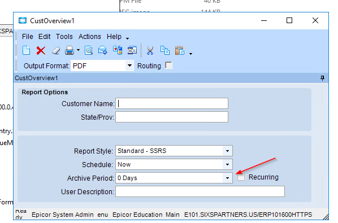Open the print button dropdown arrow
The image size is (338, 223).
(x=78, y=50)
